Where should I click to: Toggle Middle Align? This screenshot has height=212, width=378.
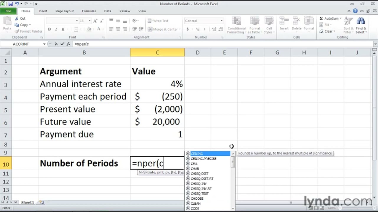118,21
